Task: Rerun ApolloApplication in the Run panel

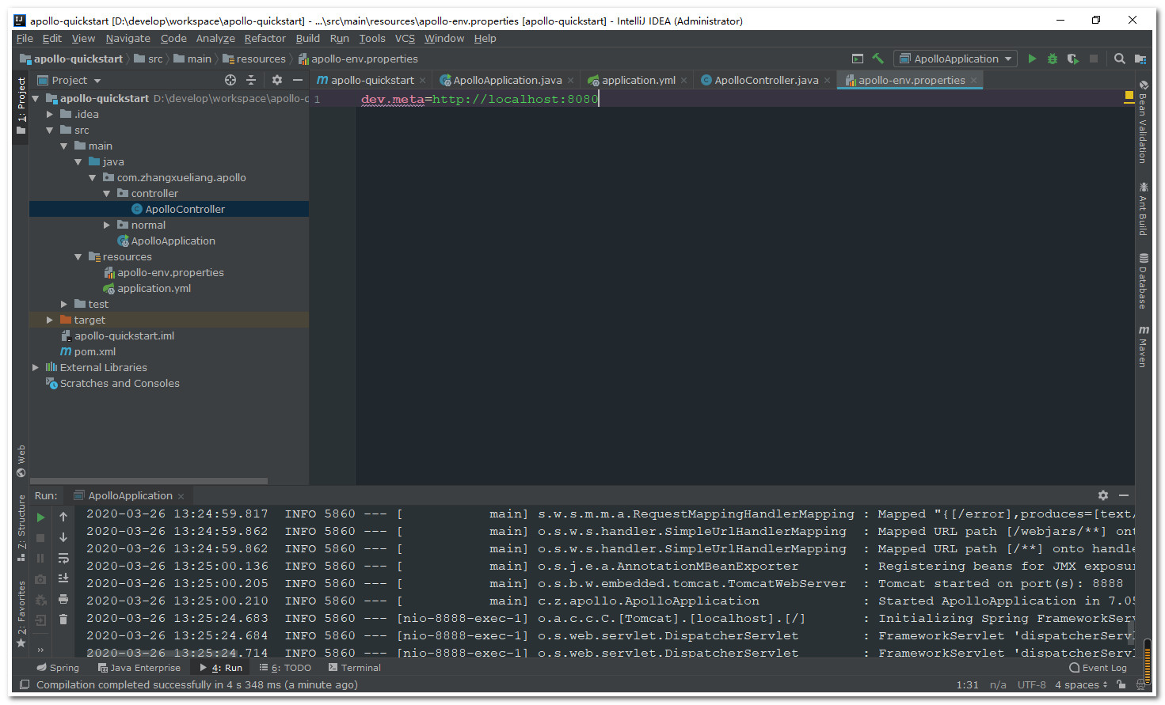Action: point(41,517)
